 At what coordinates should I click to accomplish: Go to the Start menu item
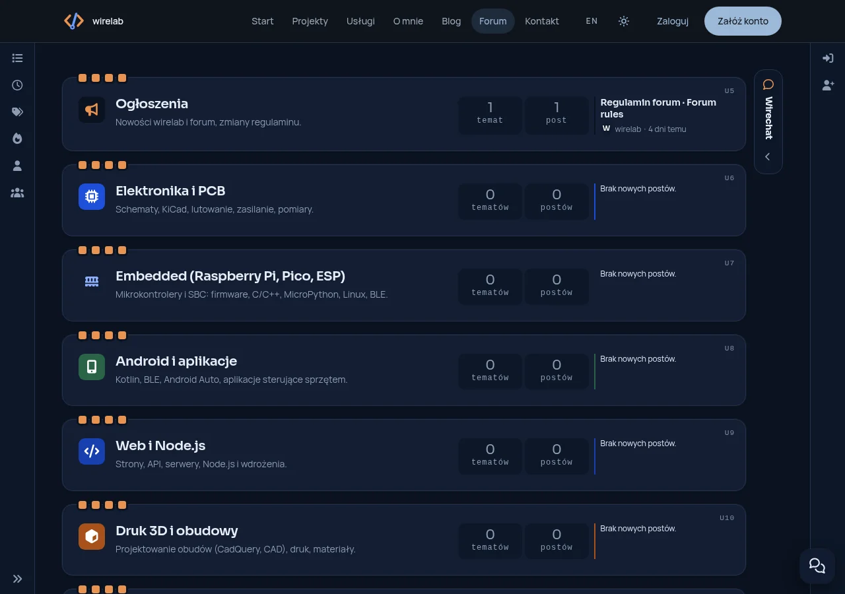(262, 21)
